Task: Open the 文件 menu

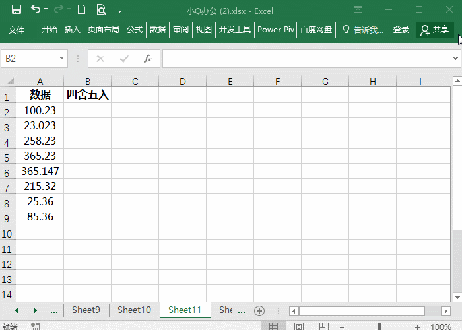Action: [x=16, y=30]
